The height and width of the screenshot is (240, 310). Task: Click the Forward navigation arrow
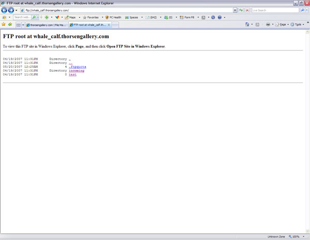click(11, 10)
